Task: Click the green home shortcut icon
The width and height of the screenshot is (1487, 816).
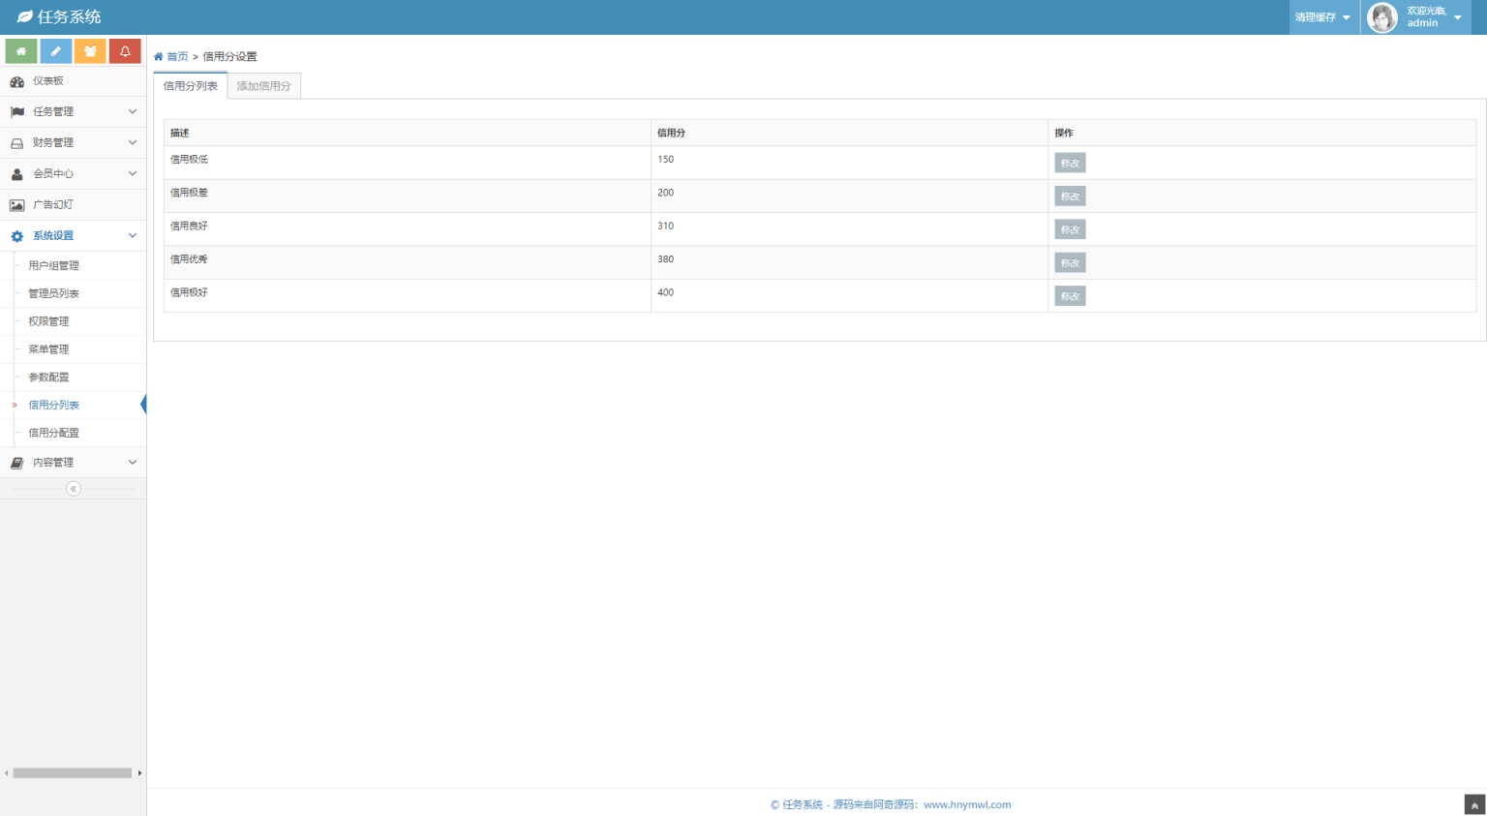Action: tap(21, 51)
